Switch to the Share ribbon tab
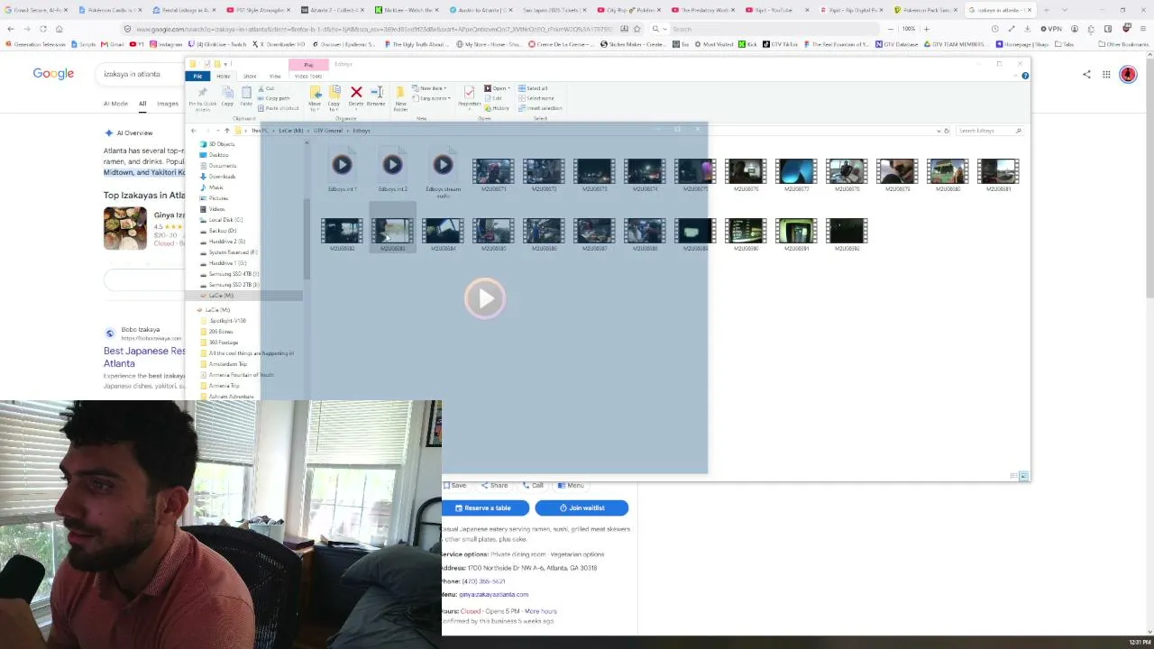Screen dimensions: 1154x649 [x=250, y=76]
